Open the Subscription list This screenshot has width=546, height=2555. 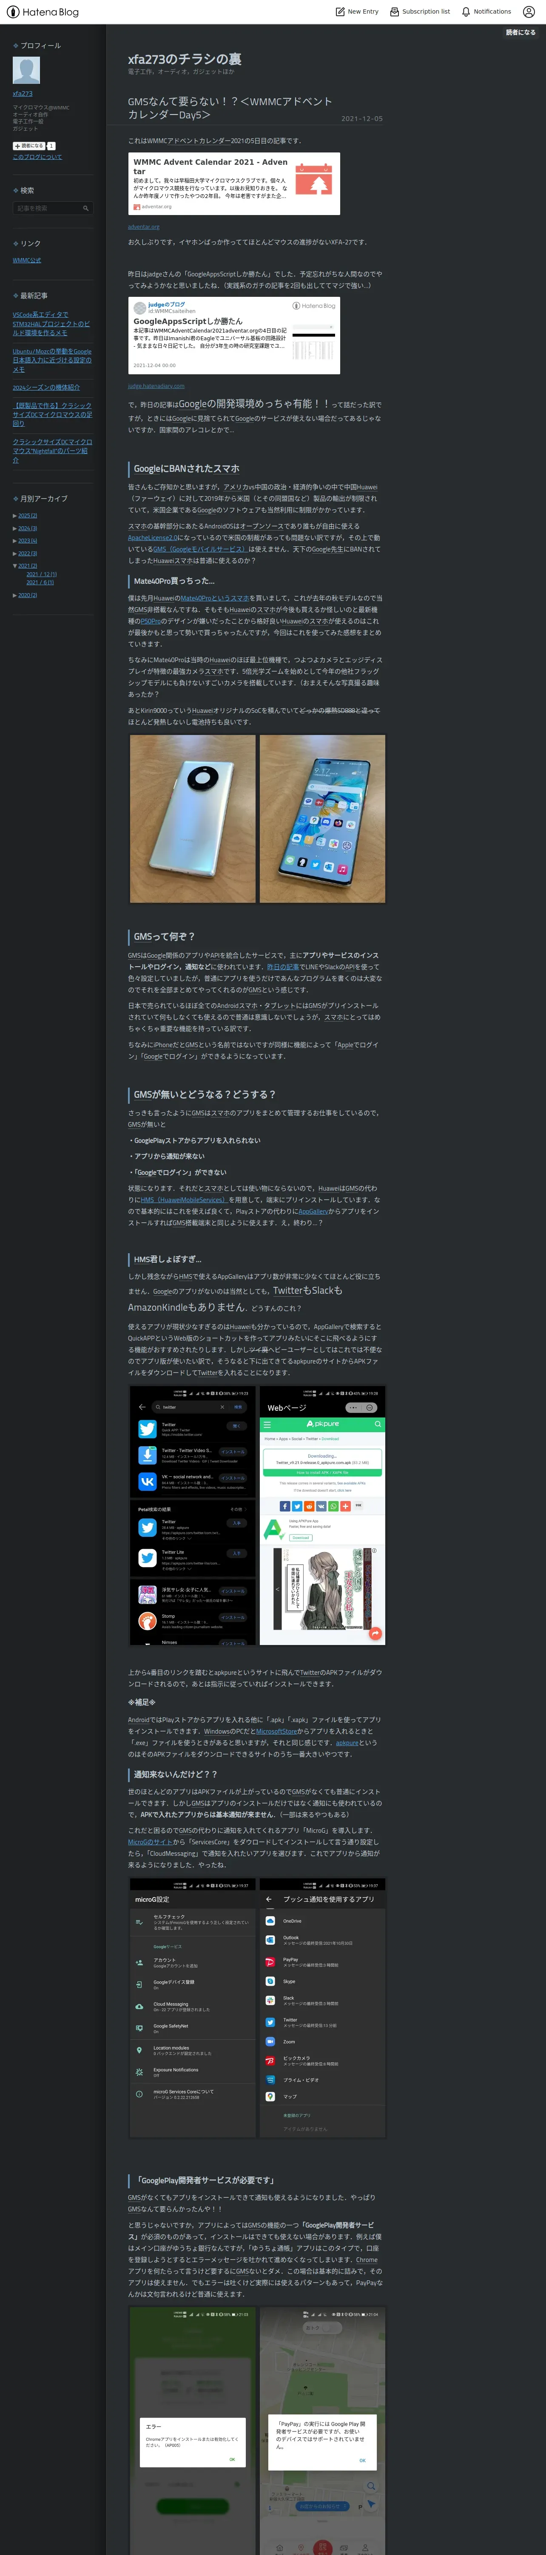[x=419, y=12]
